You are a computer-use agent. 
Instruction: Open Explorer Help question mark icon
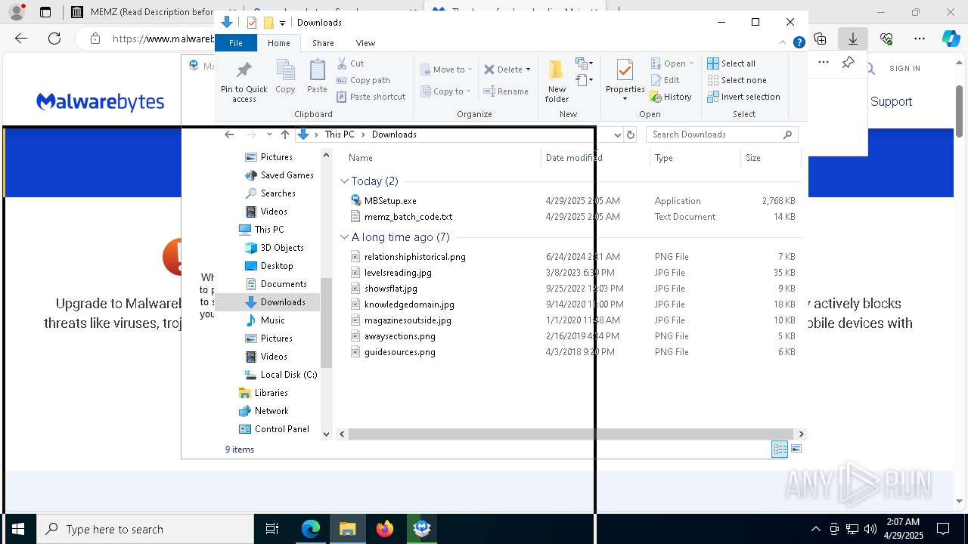(x=799, y=43)
